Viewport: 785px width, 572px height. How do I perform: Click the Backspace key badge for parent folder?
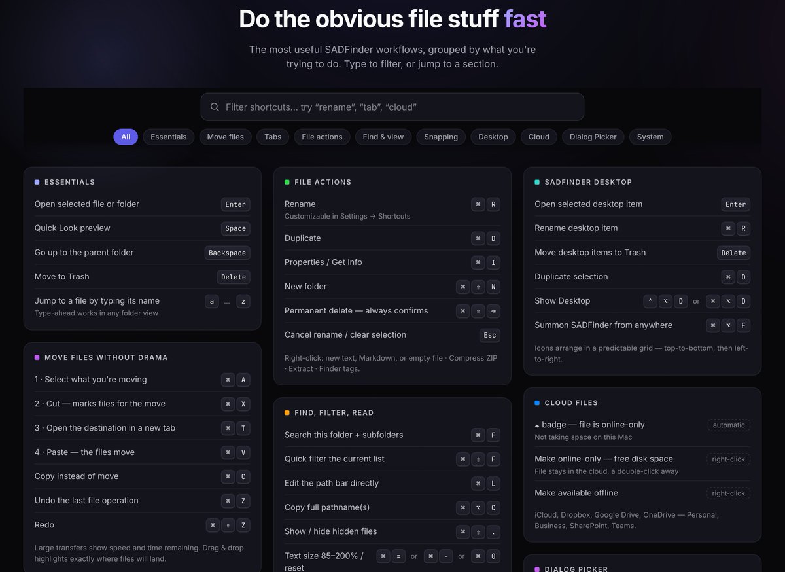pyautogui.click(x=227, y=253)
